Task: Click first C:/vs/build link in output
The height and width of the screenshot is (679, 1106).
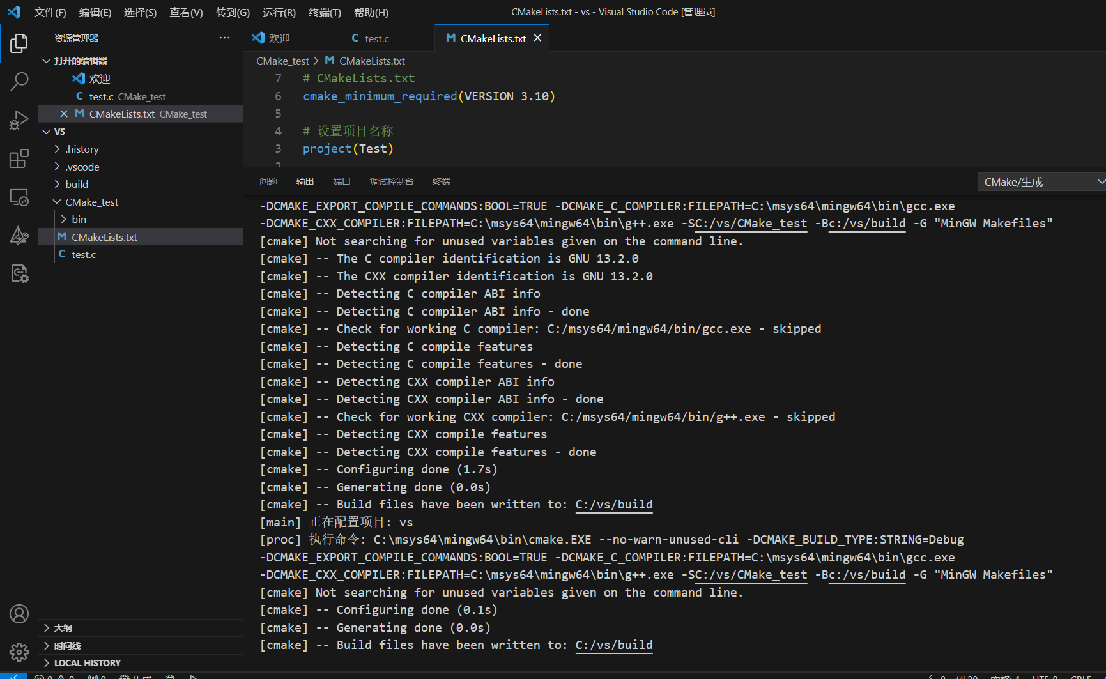Action: [614, 505]
